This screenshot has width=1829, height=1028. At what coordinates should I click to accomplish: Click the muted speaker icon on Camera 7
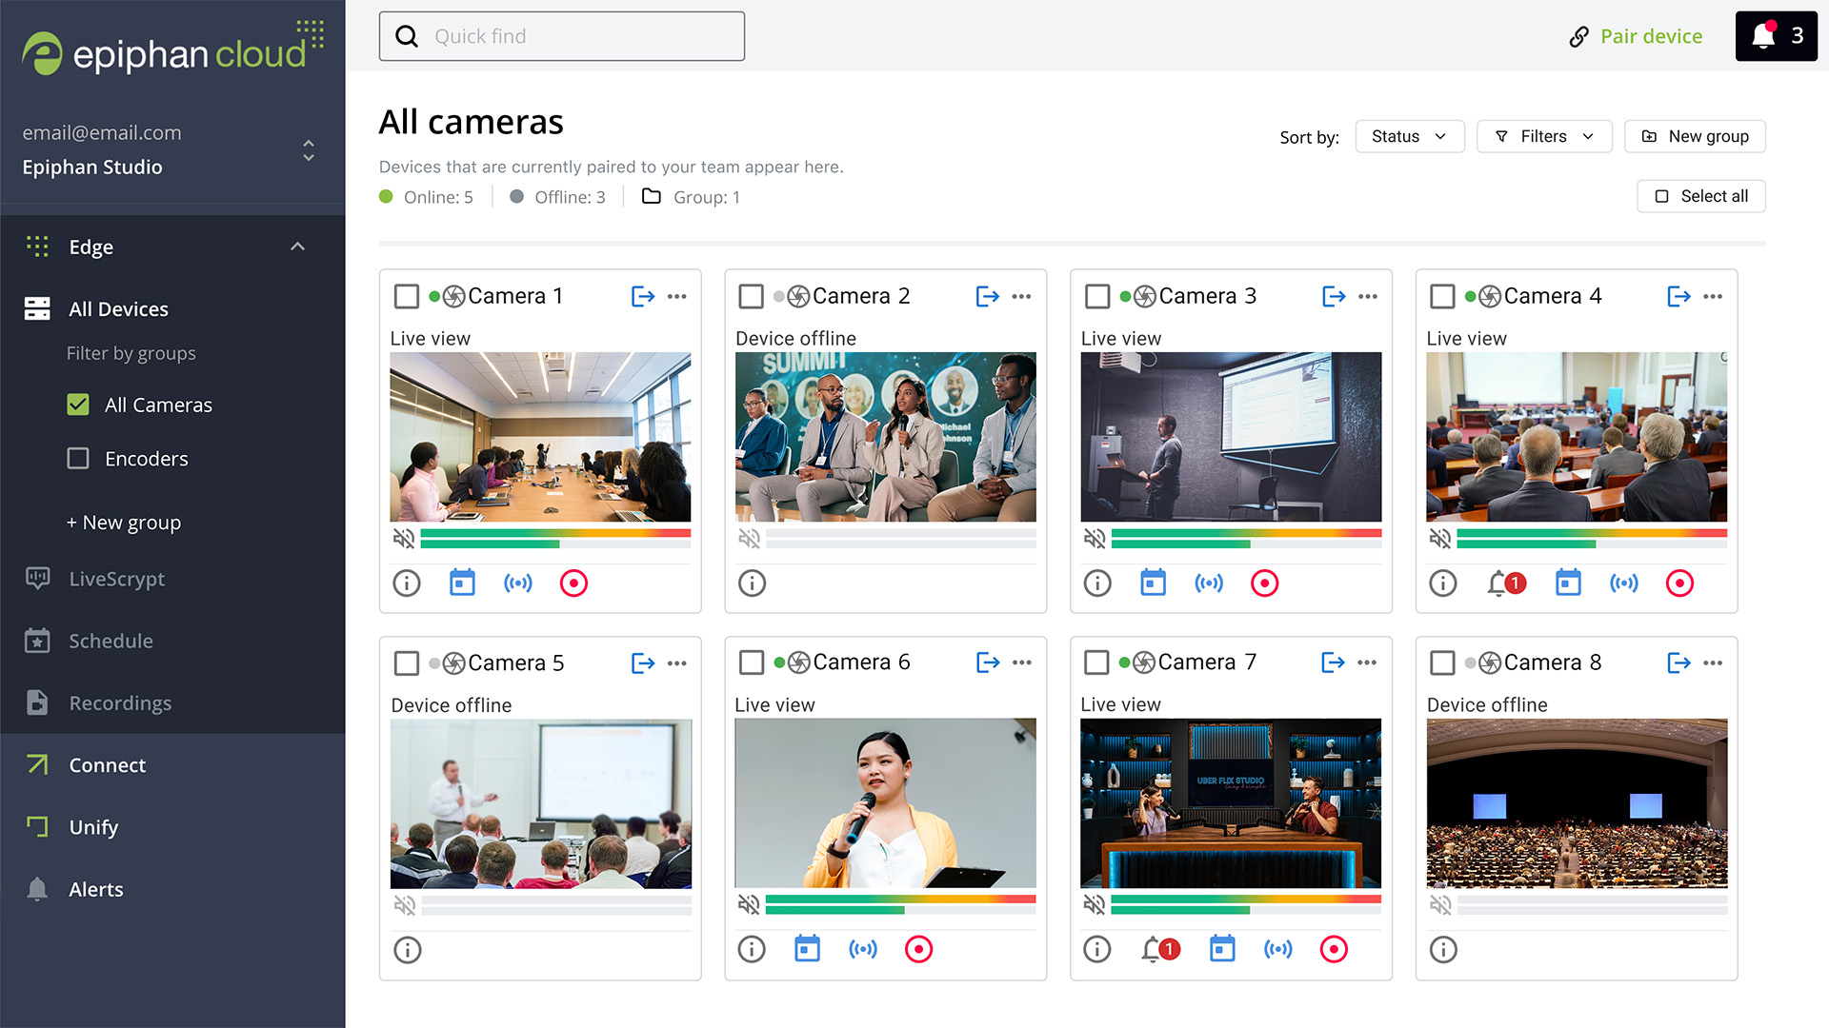click(1095, 904)
